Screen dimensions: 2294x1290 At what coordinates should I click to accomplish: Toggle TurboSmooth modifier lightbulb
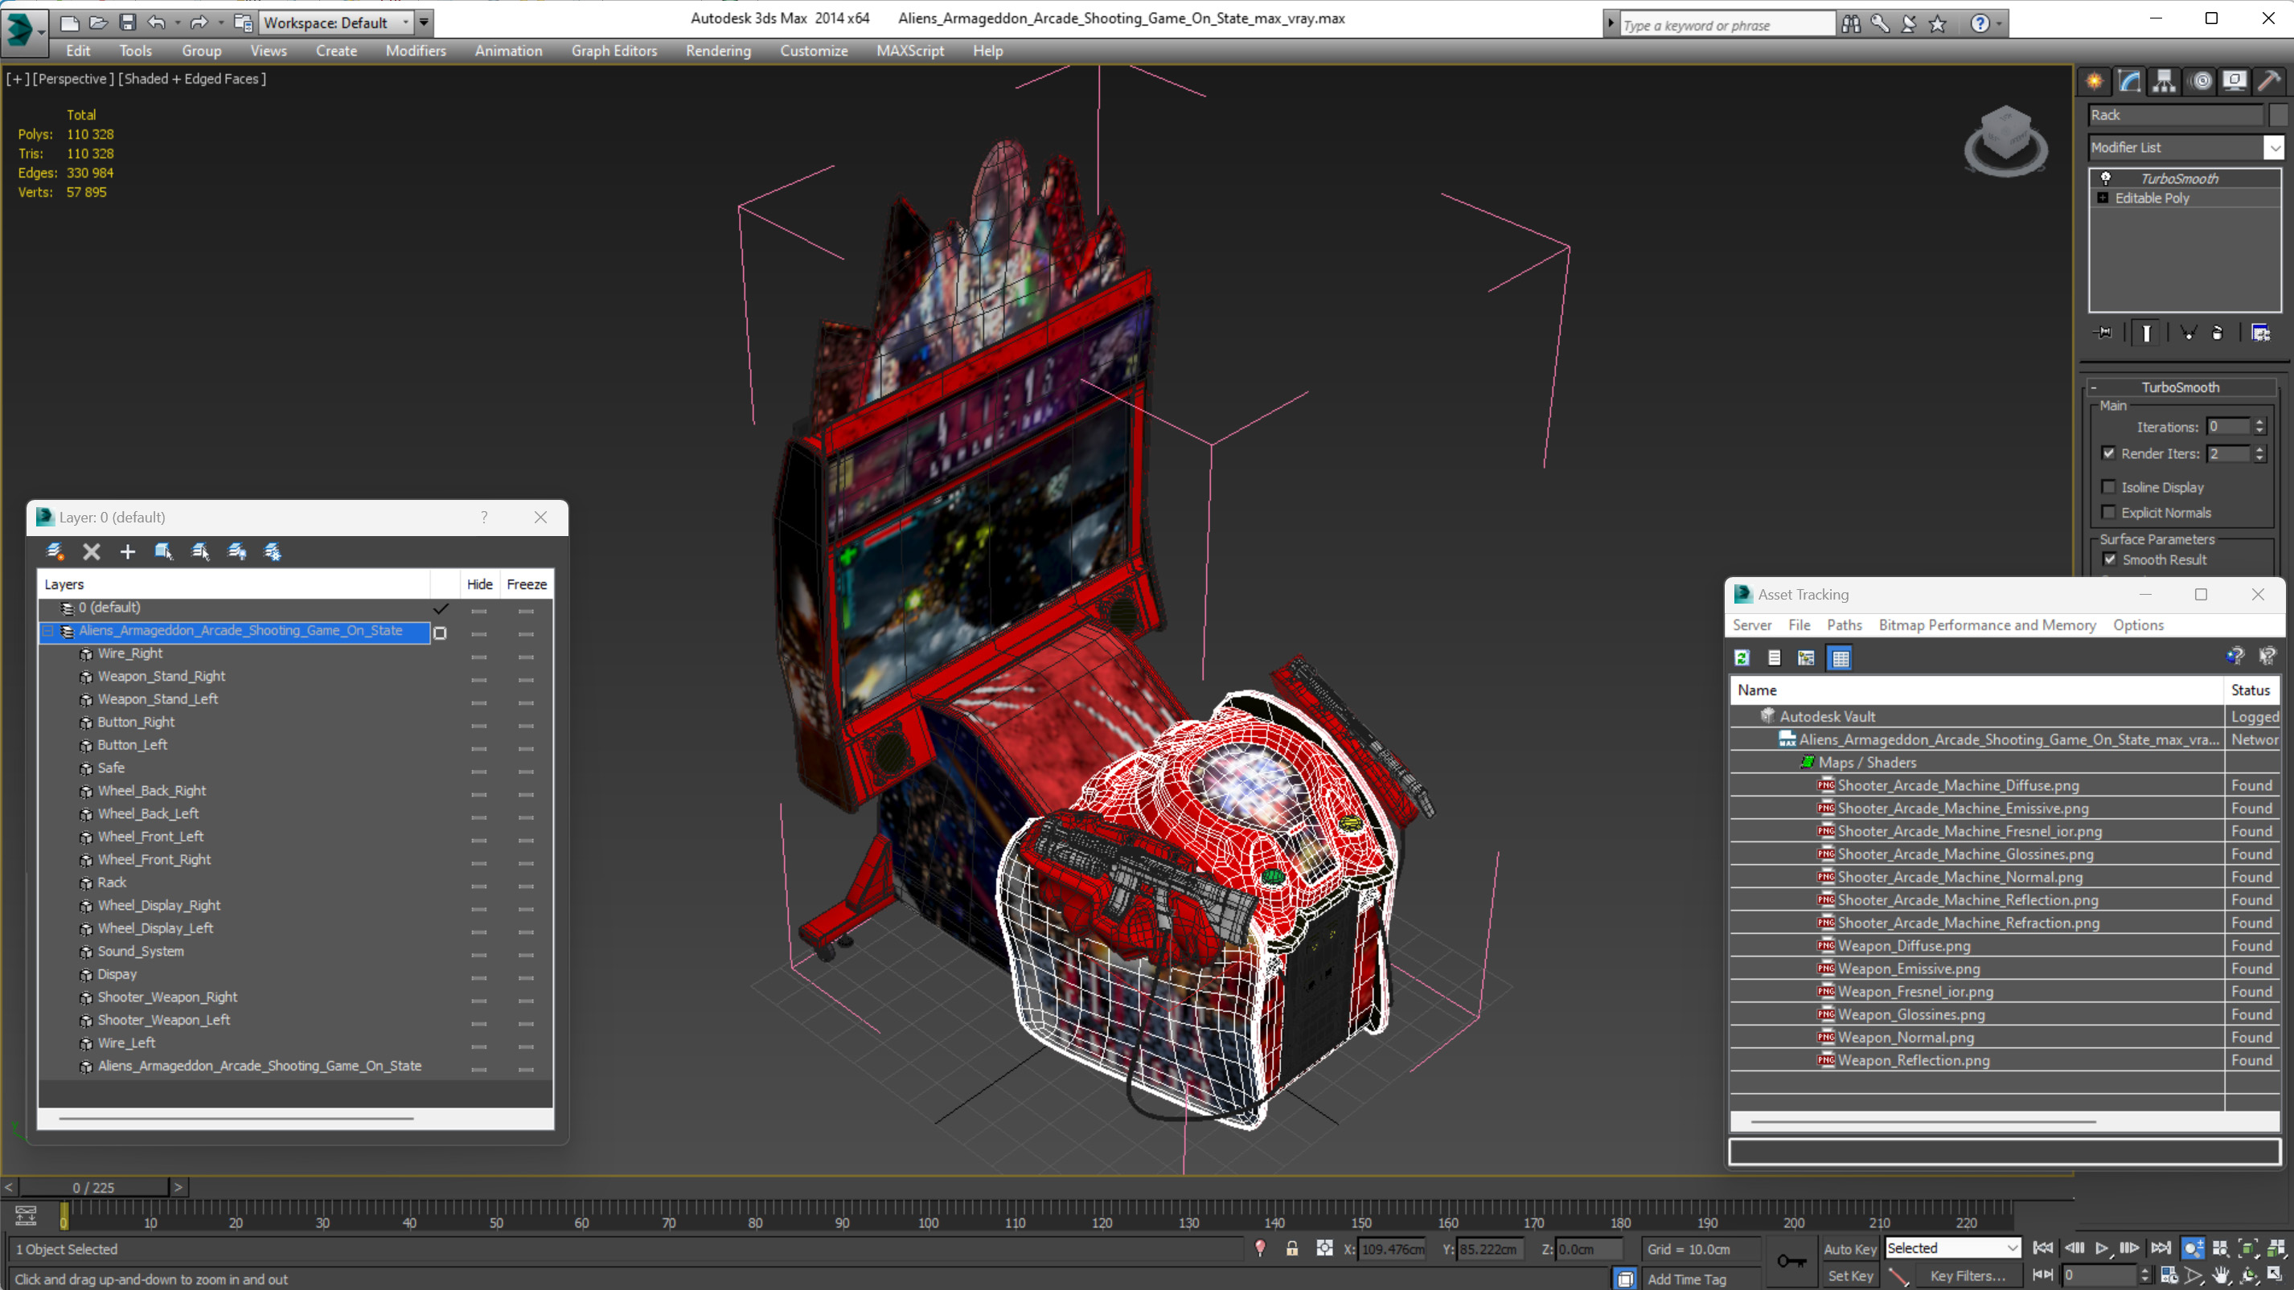click(x=2105, y=178)
